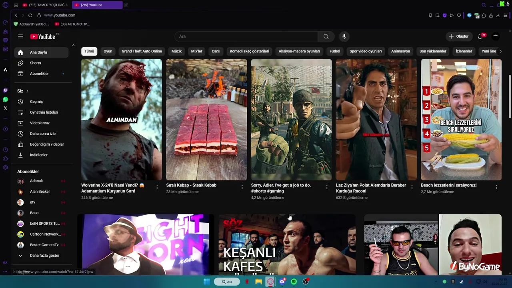Open the Keşanlı Kafes video thumbnail

(287, 244)
